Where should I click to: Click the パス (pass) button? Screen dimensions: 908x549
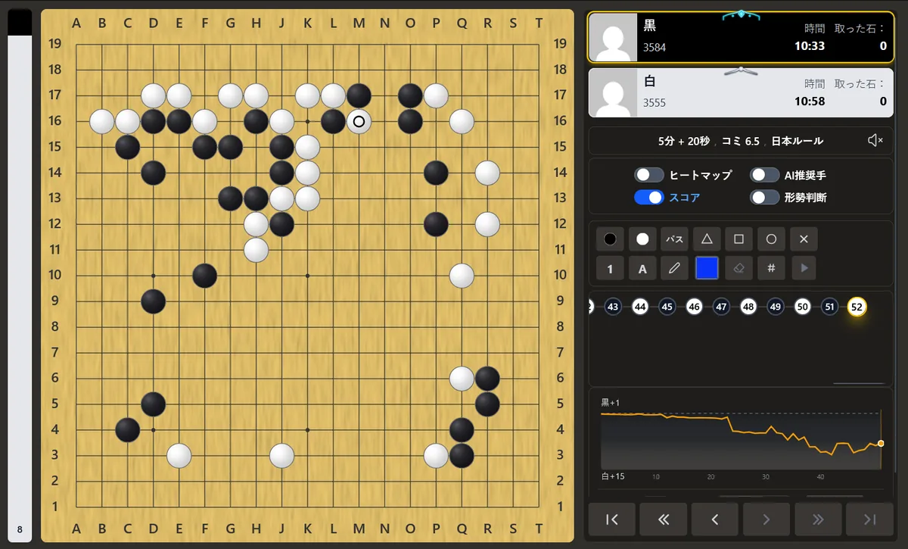coord(675,239)
